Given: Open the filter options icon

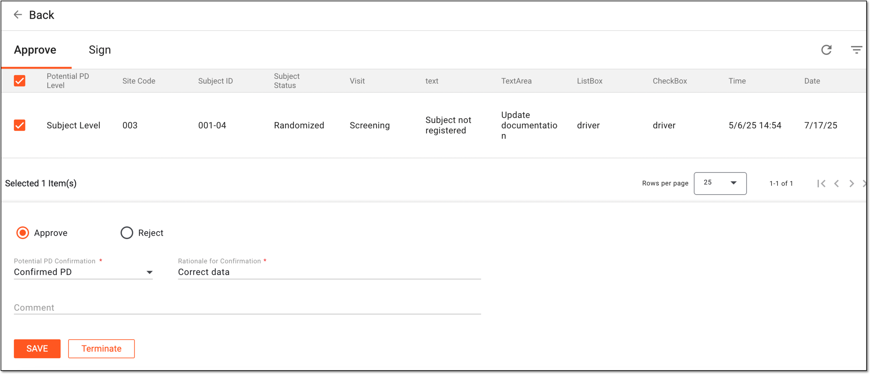Looking at the screenshot, I should tap(856, 50).
